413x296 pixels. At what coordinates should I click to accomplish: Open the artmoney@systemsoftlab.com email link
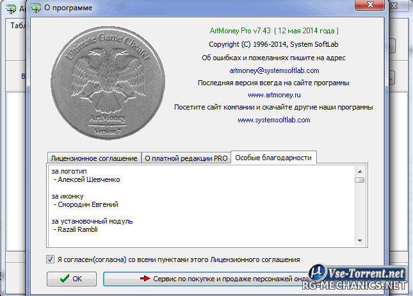(273, 70)
